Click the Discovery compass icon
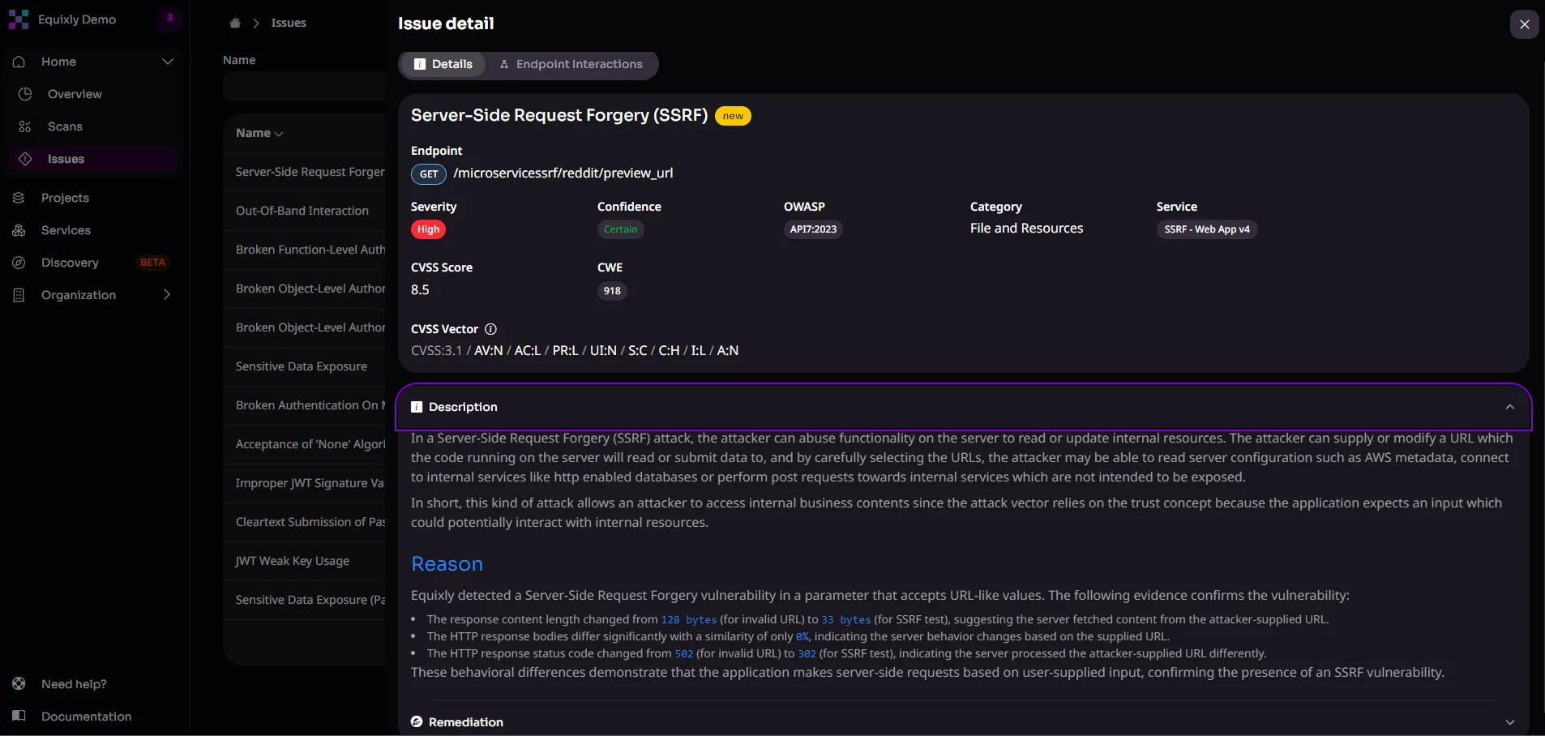Screen dimensions: 1545x736 pos(19,263)
